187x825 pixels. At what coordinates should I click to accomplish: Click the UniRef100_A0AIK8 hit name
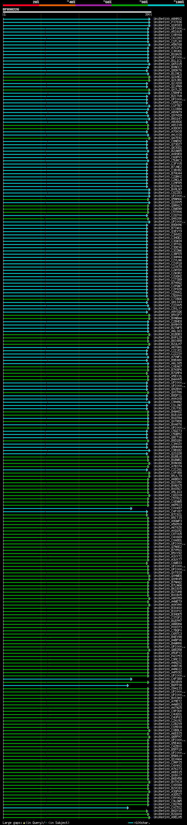tap(168, 399)
